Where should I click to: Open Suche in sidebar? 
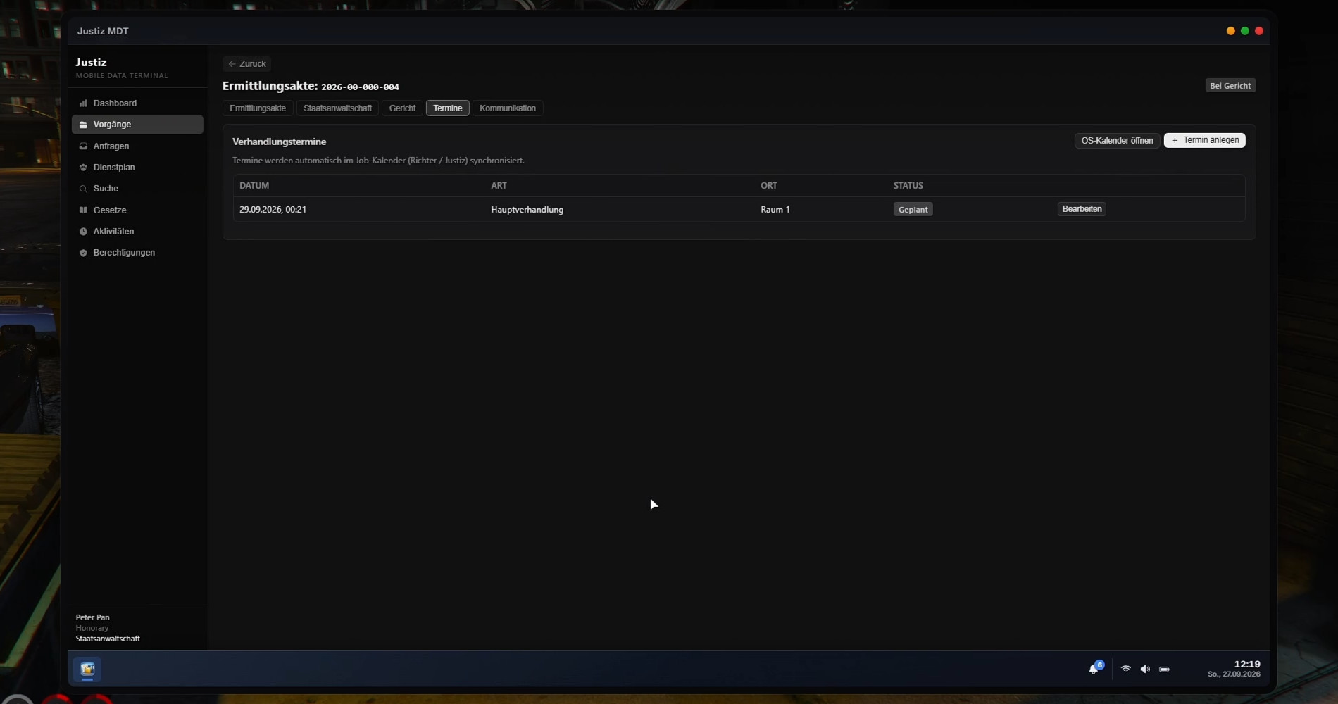point(137,189)
